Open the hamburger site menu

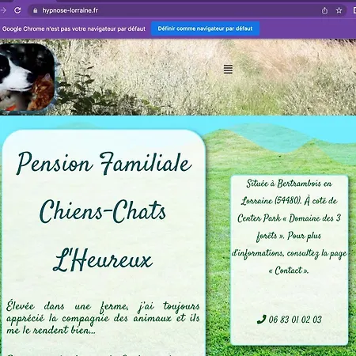[228, 70]
